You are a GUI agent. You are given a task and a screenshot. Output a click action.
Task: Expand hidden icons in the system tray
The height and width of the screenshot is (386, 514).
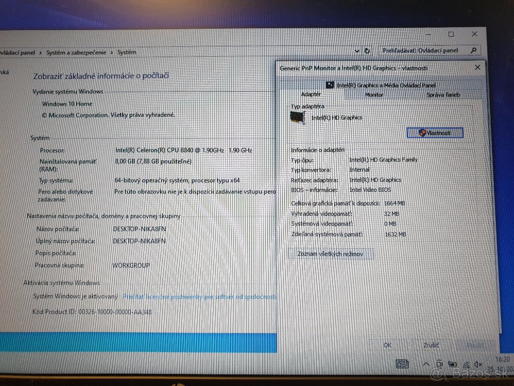427,364
